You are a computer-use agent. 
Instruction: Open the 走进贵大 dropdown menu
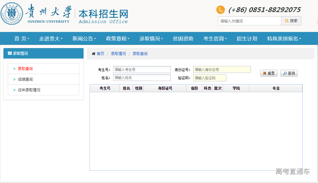[x=51, y=39]
